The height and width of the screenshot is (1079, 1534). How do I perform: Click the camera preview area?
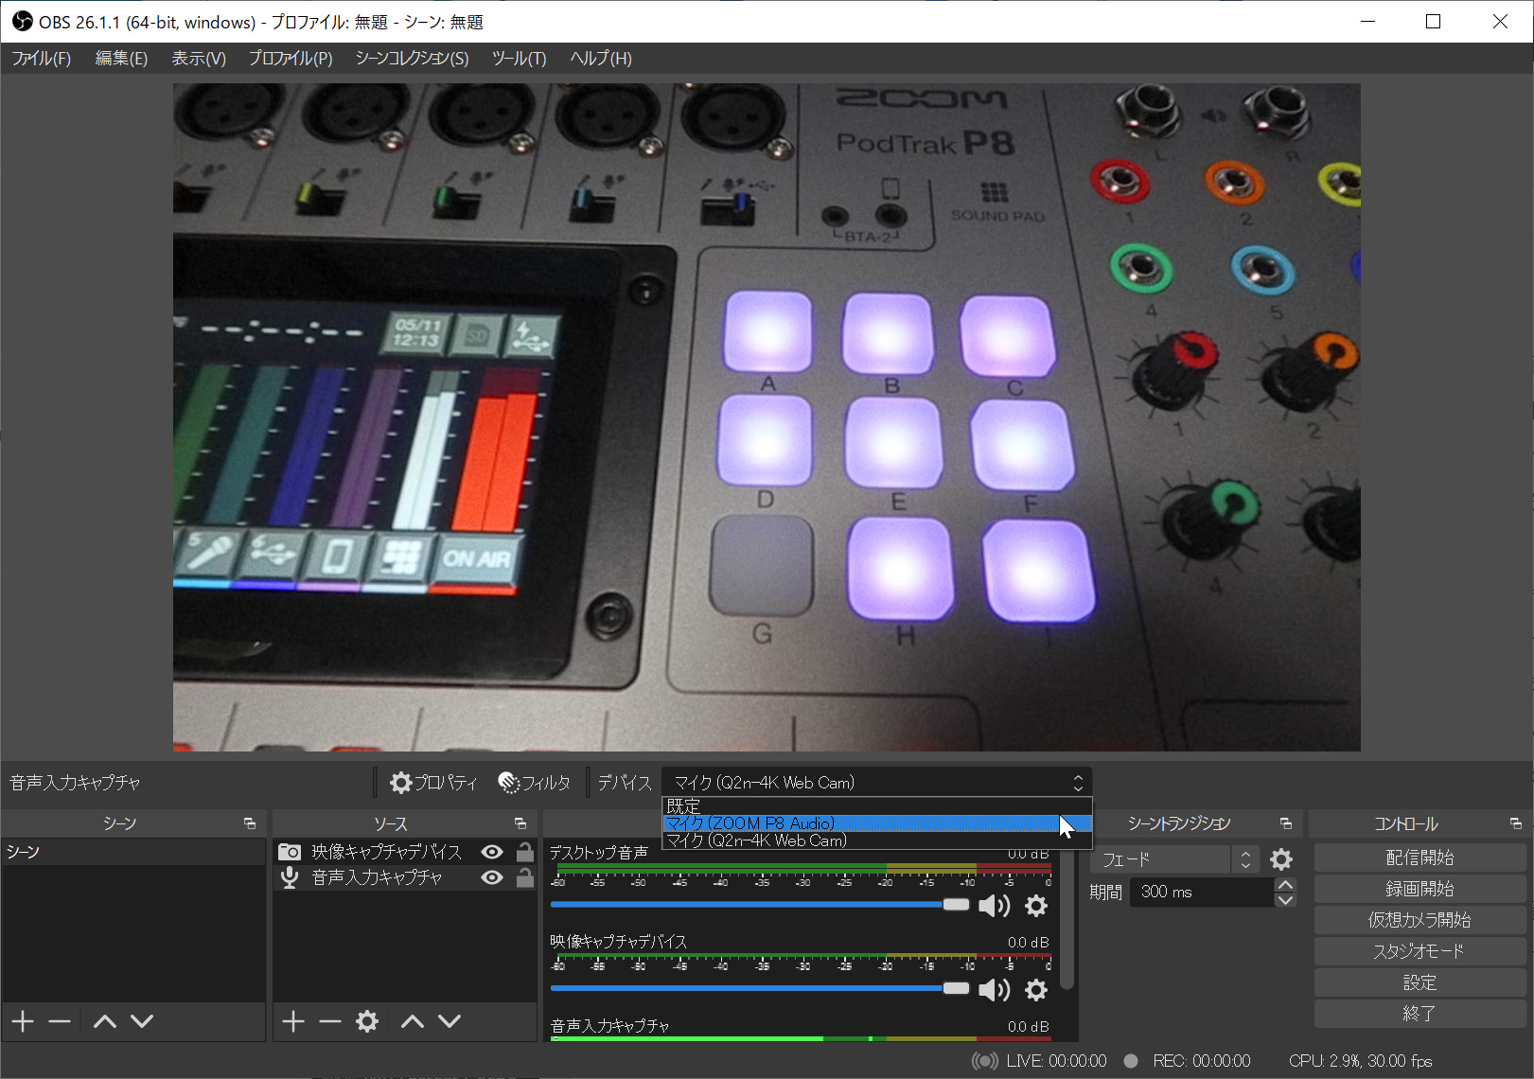(767, 417)
